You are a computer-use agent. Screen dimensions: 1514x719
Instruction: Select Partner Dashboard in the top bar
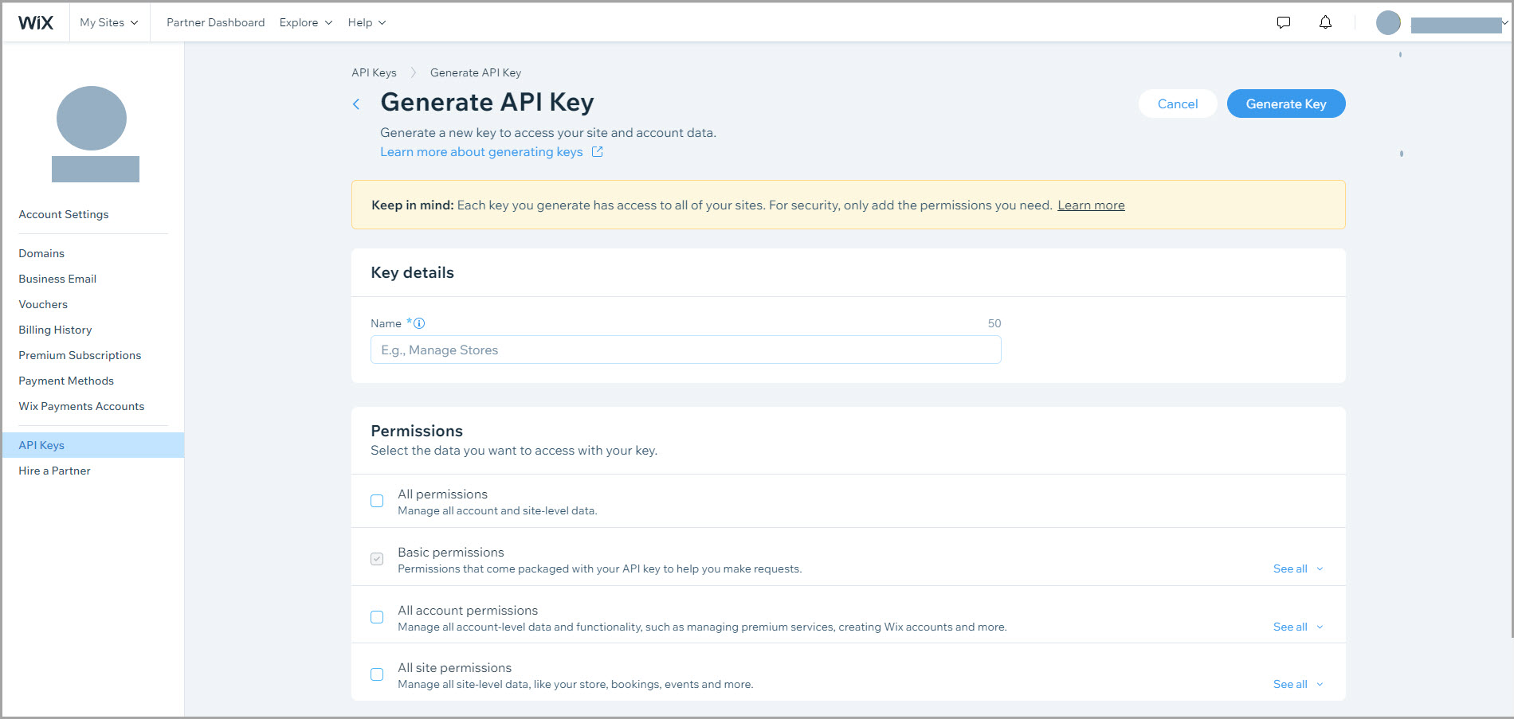tap(215, 22)
